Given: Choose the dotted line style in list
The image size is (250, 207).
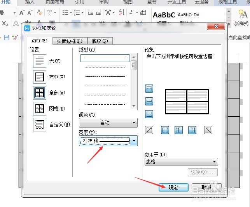Looking at the screenshot, I should (x=105, y=67).
